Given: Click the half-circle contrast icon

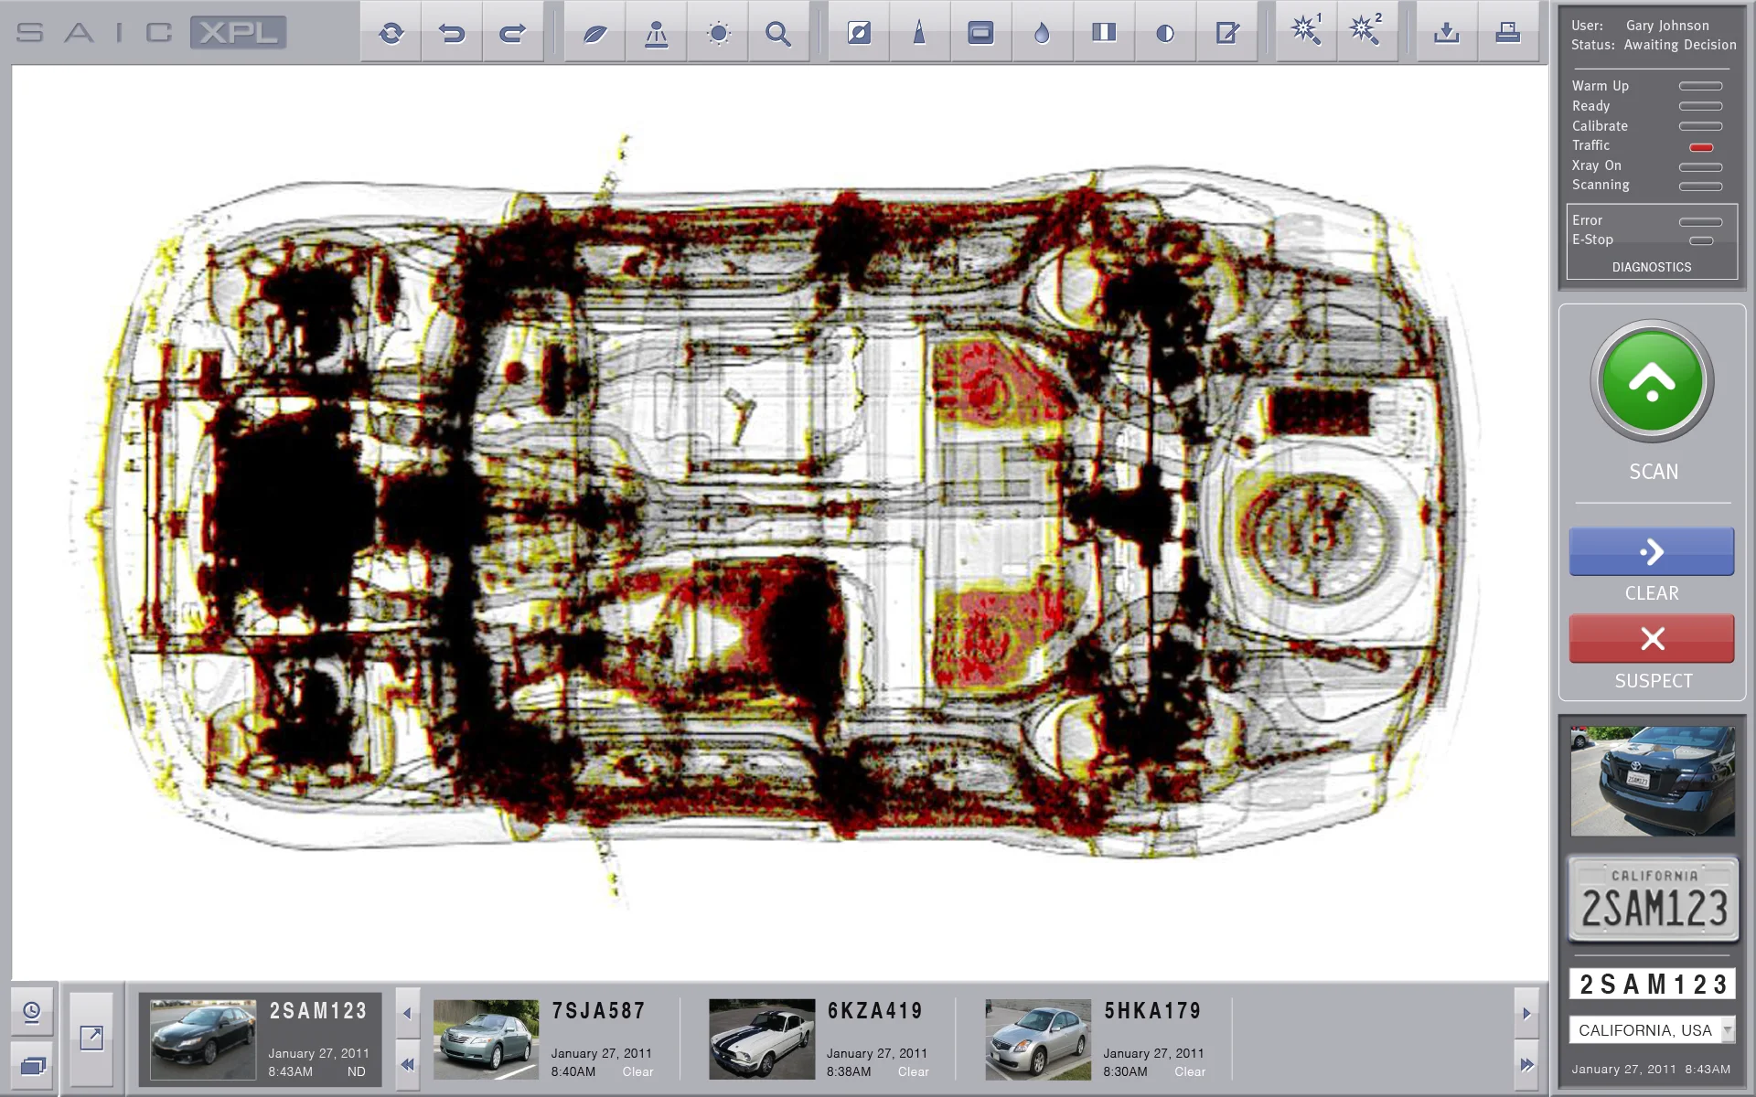Looking at the screenshot, I should 1164,34.
